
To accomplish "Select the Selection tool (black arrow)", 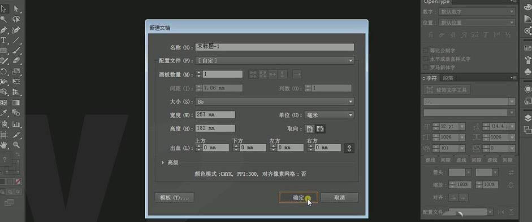I will pos(4,9).
